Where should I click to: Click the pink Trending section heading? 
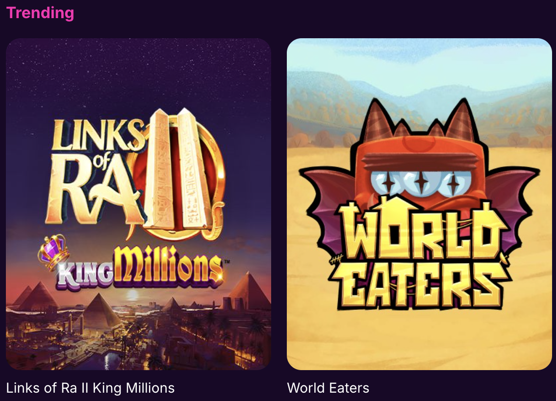point(40,13)
